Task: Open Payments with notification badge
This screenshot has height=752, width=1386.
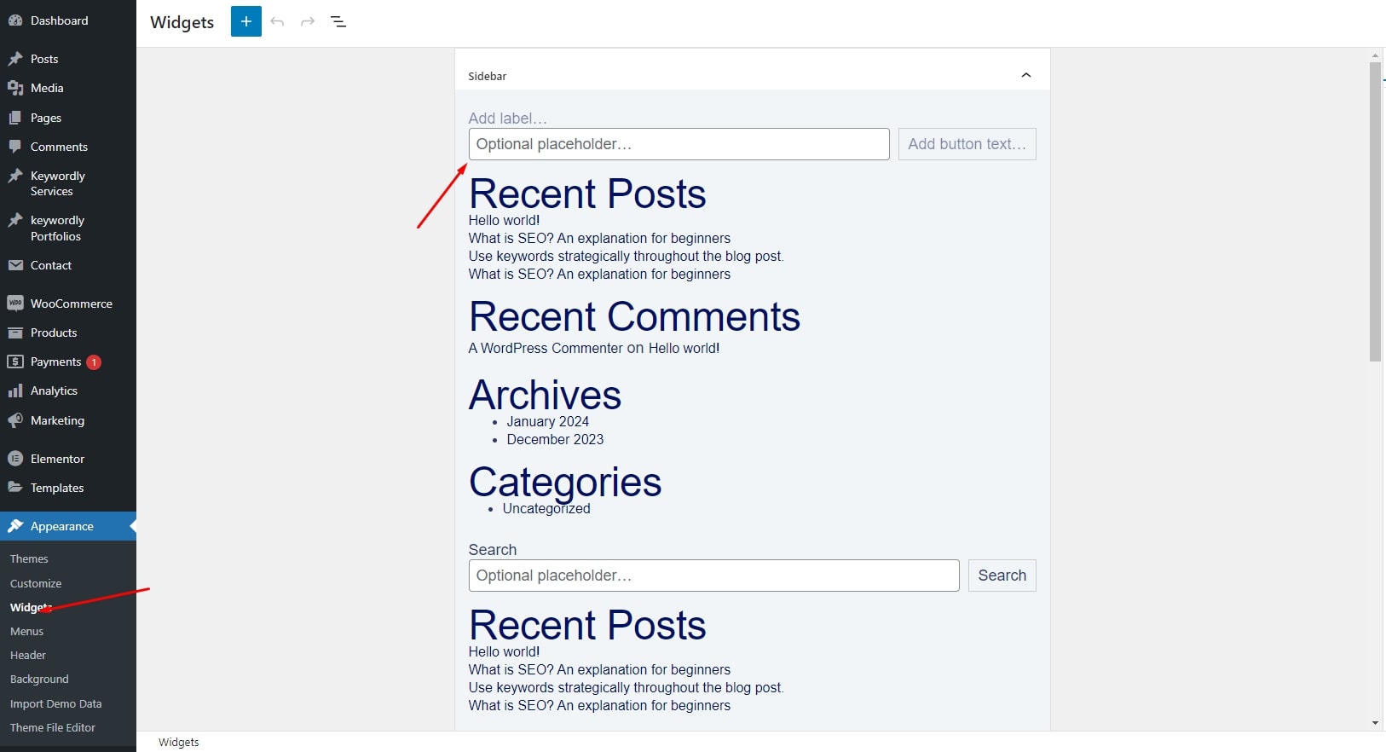Action: click(56, 362)
